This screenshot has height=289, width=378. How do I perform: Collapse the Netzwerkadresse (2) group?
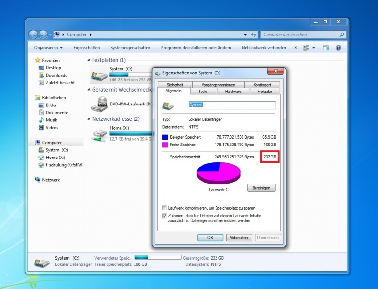pos(89,119)
